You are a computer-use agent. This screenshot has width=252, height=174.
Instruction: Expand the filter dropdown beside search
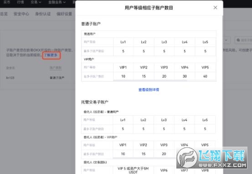226,40
